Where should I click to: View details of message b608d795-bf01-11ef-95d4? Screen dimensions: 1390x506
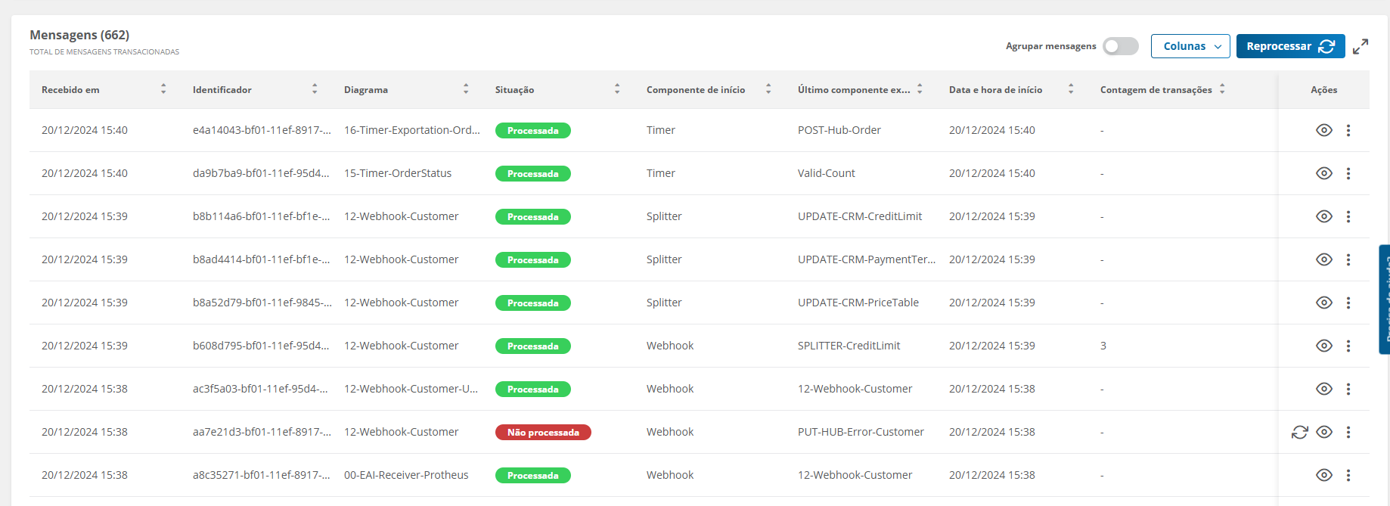click(1323, 346)
